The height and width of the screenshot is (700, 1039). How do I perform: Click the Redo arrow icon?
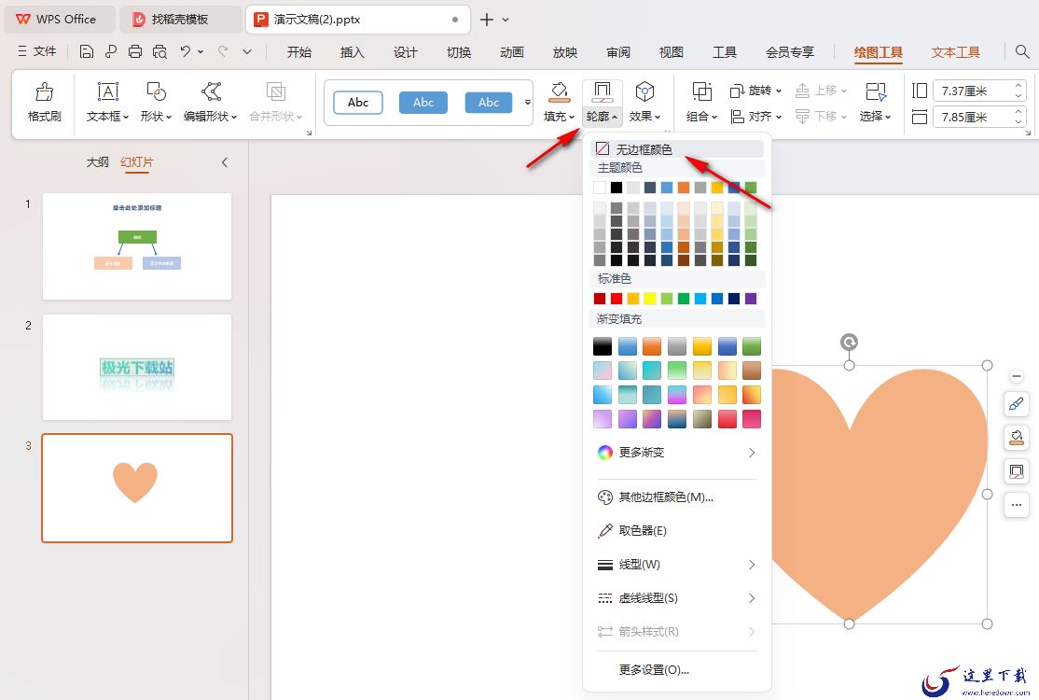(223, 51)
